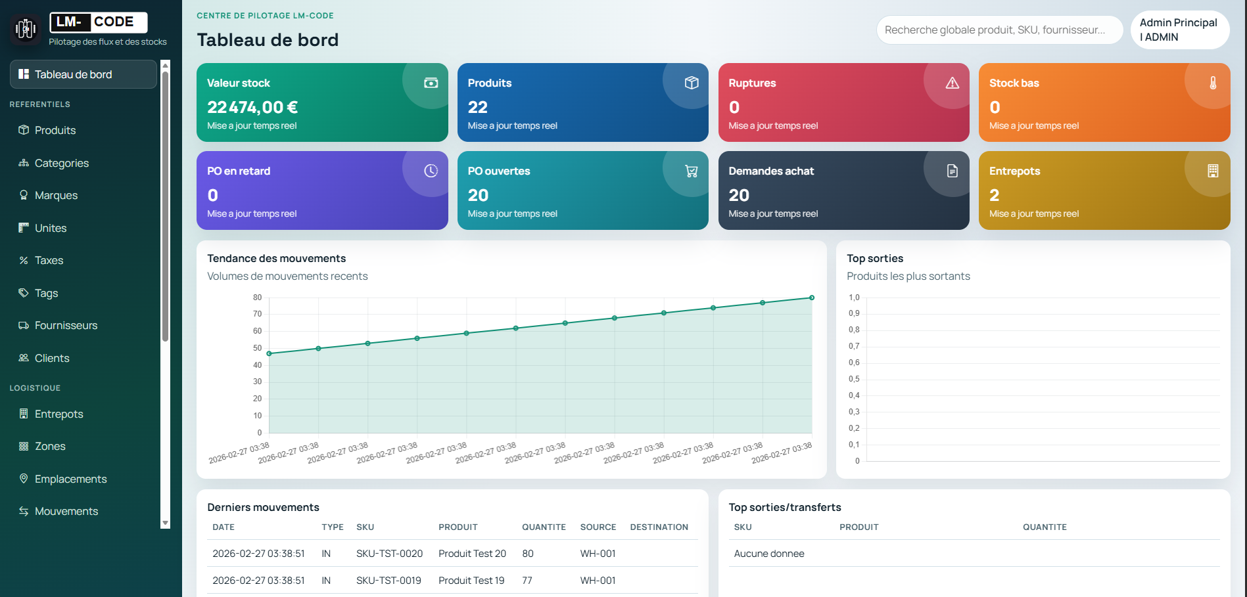The height and width of the screenshot is (597, 1247).
Task: Select the Fournisseurs suppliers icon
Action: 22,325
